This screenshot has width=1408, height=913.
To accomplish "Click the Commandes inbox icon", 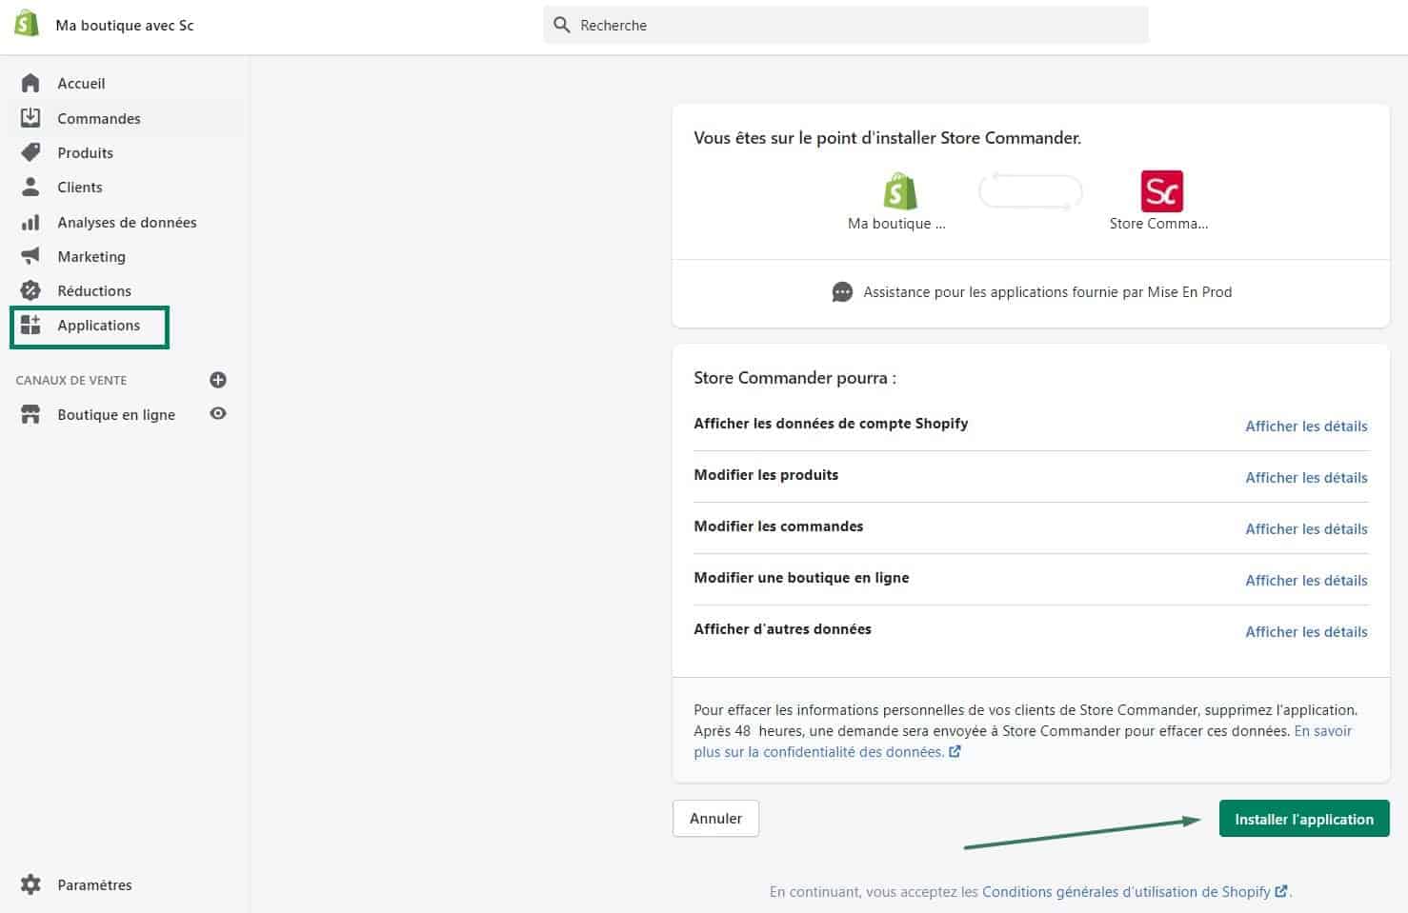I will (30, 118).
